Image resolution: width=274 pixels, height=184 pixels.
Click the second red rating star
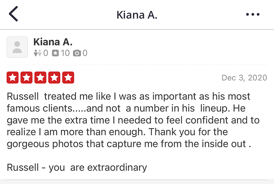[26, 77]
